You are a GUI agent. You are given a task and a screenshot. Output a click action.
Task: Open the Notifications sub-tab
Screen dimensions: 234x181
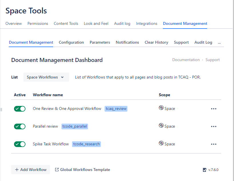(x=127, y=42)
